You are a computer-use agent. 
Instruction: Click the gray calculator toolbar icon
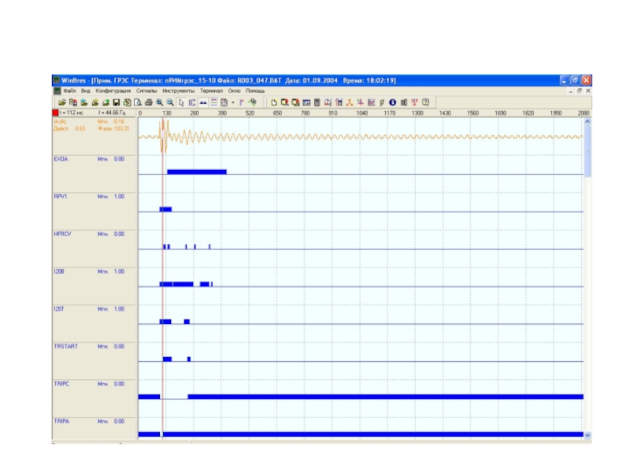point(317,103)
